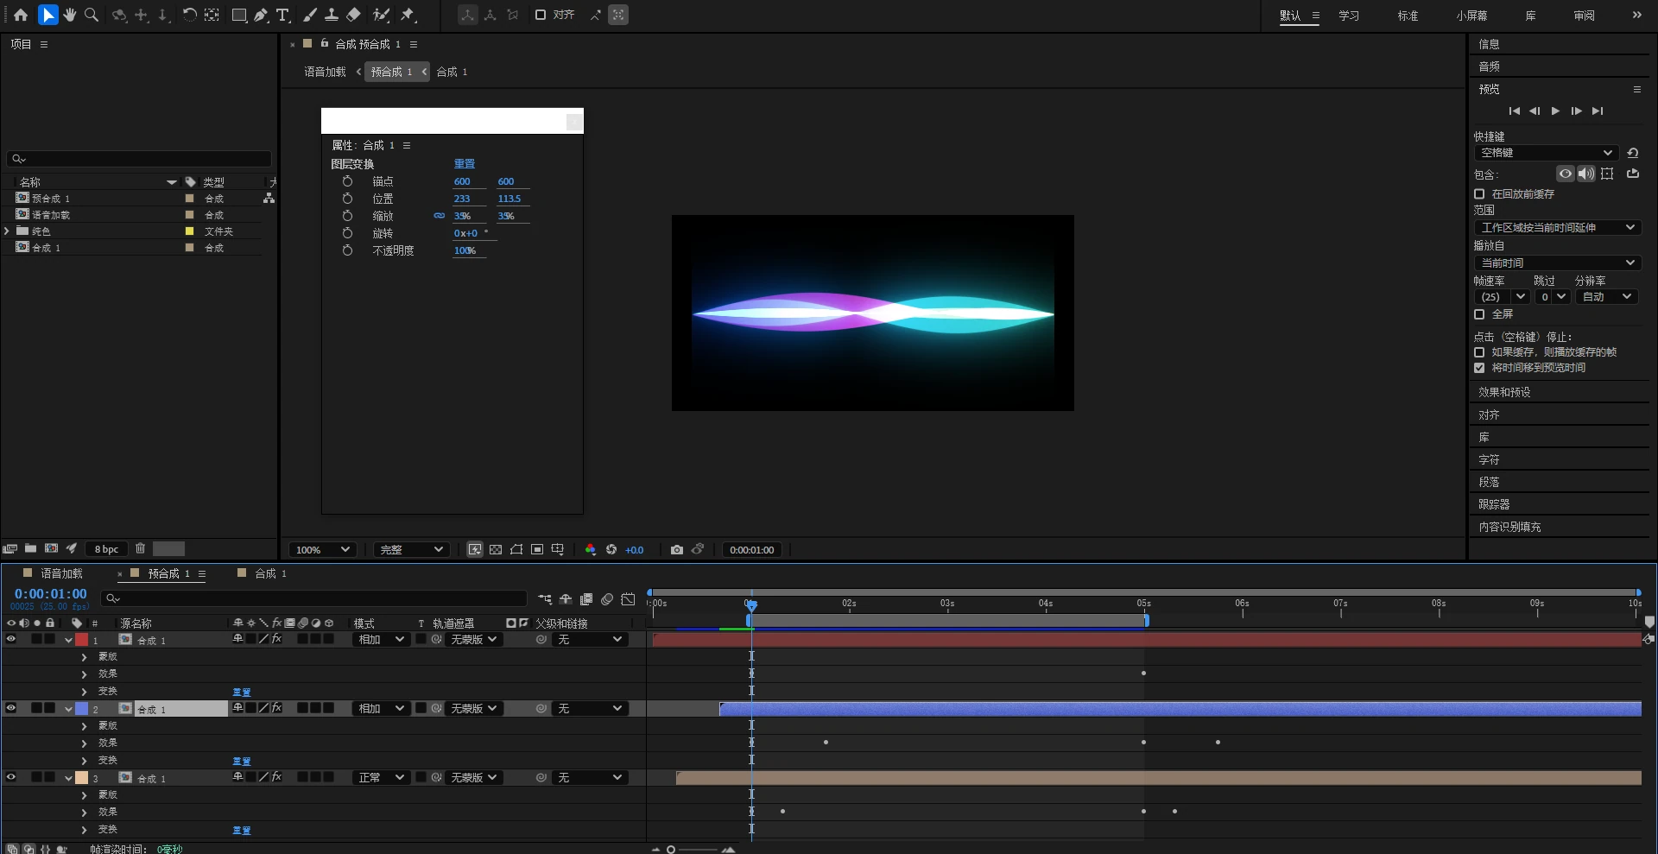Select the Puppet Pin tool
This screenshot has width=1658, height=854.
[408, 15]
